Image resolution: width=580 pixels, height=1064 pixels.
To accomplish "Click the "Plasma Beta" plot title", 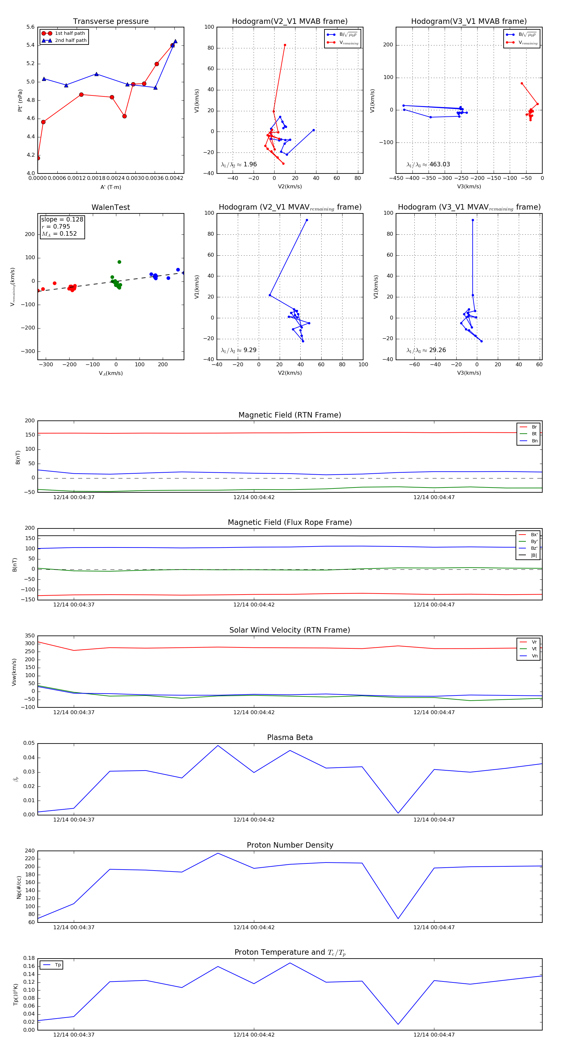I will (x=290, y=737).
